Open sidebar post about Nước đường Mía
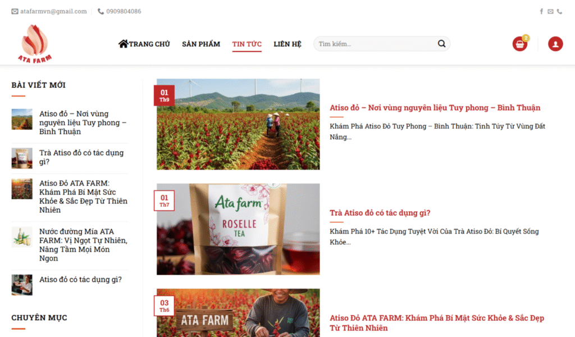575x337 pixels. coord(83,245)
